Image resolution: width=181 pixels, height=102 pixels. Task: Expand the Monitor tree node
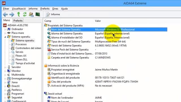coord(5,71)
